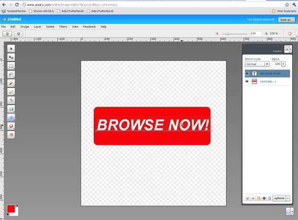Open the alpha value dropdown

tap(284, 64)
